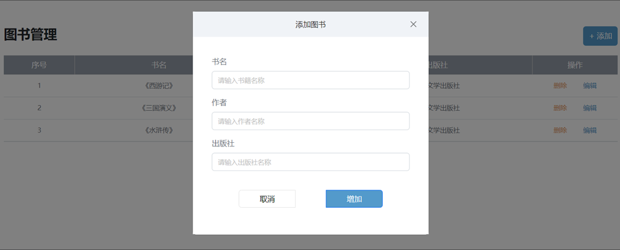Edit the 《西游记》 row via 编辑
Image resolution: width=620 pixels, height=250 pixels.
pyautogui.click(x=589, y=86)
